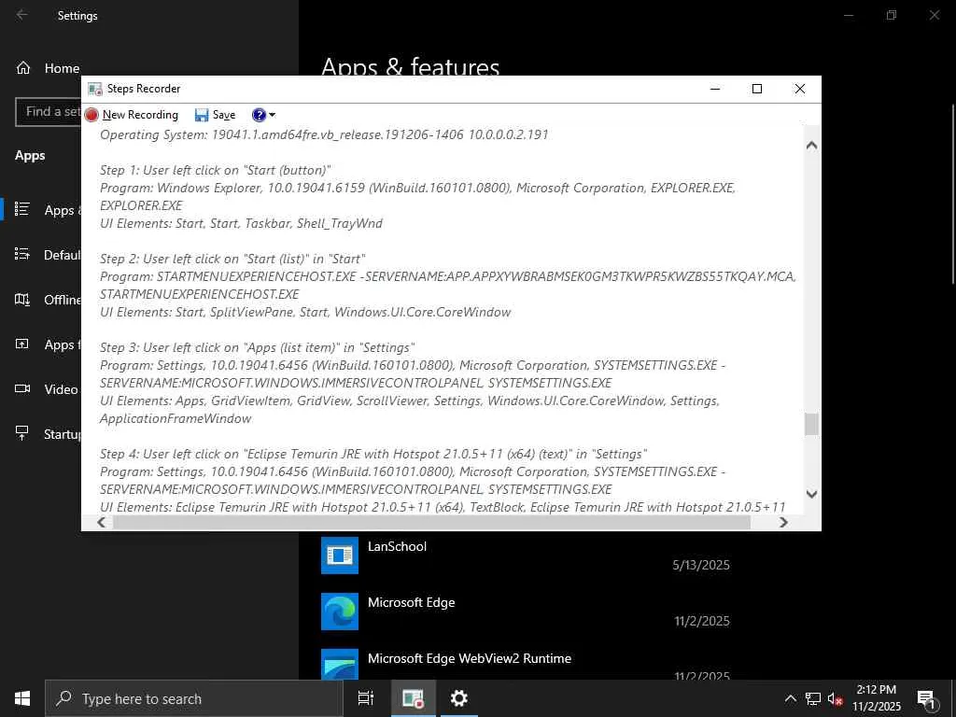Image resolution: width=956 pixels, height=717 pixels.
Task: Click the Home house icon in Settings
Action: 23,68
